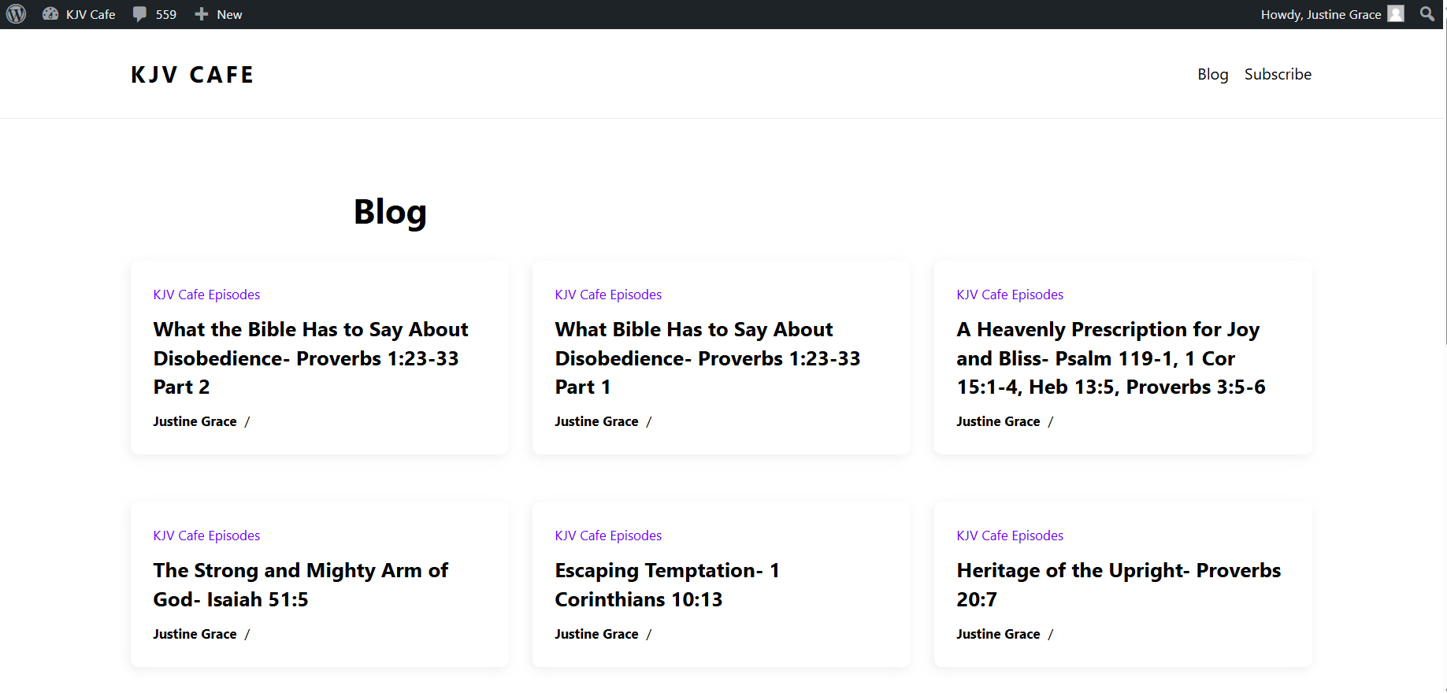Click Justine Grace's avatar icon
Viewport: 1447px width, 693px height.
click(x=1396, y=14)
